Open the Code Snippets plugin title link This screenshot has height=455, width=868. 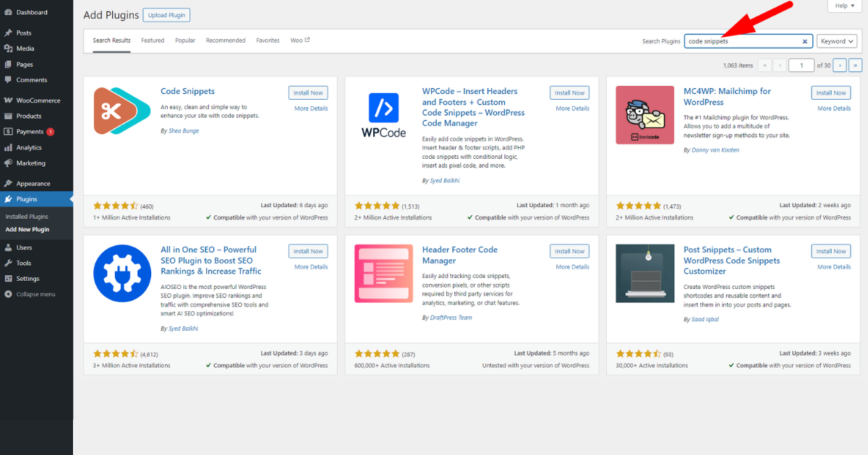coord(187,92)
